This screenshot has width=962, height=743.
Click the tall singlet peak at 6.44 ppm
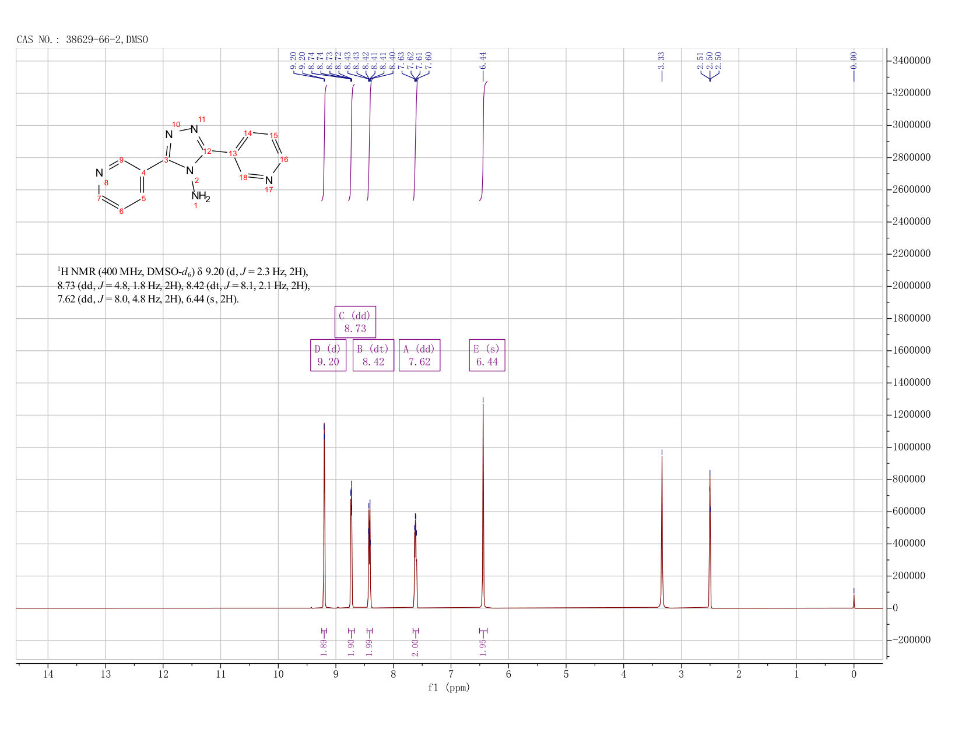(x=483, y=505)
